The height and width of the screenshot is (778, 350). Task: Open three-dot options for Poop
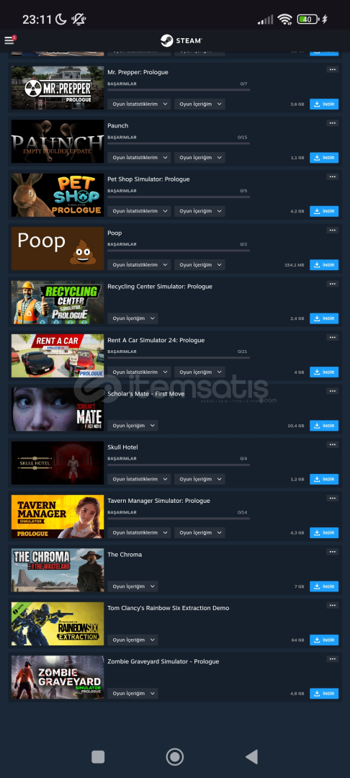(332, 231)
